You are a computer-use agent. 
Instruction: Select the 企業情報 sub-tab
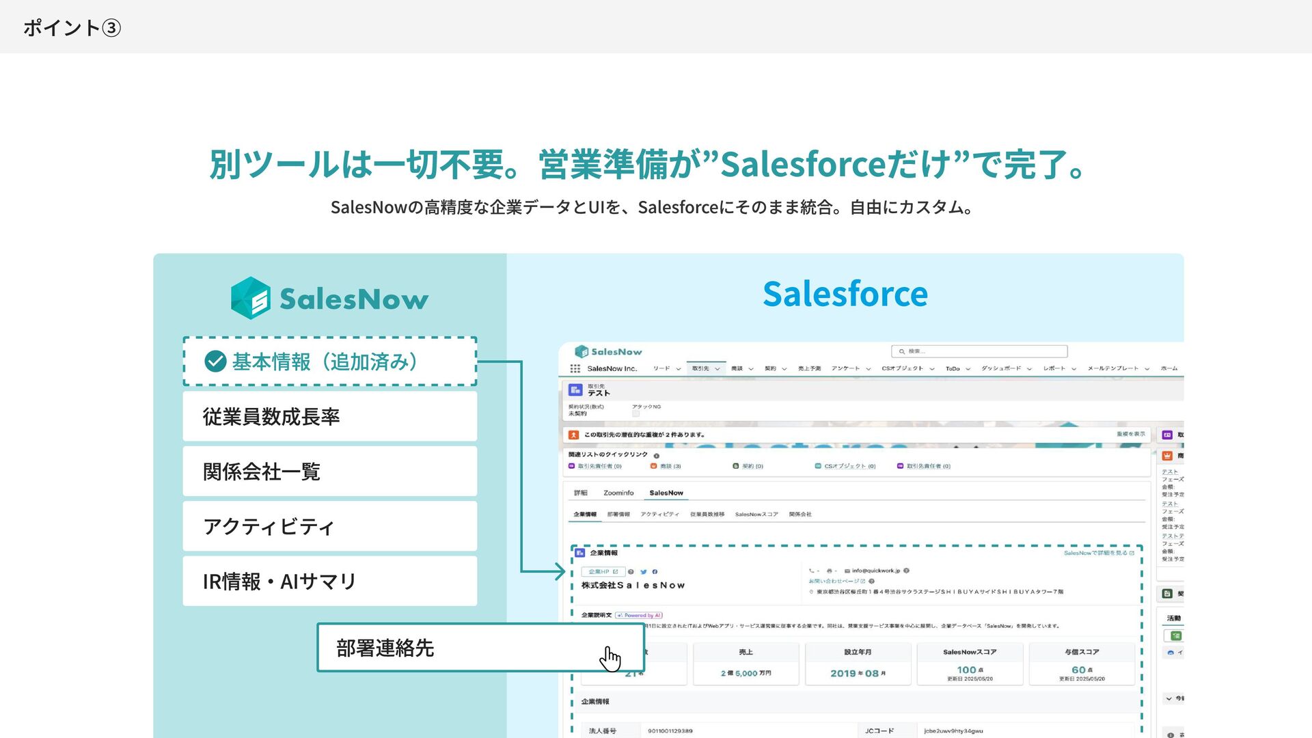tap(585, 515)
